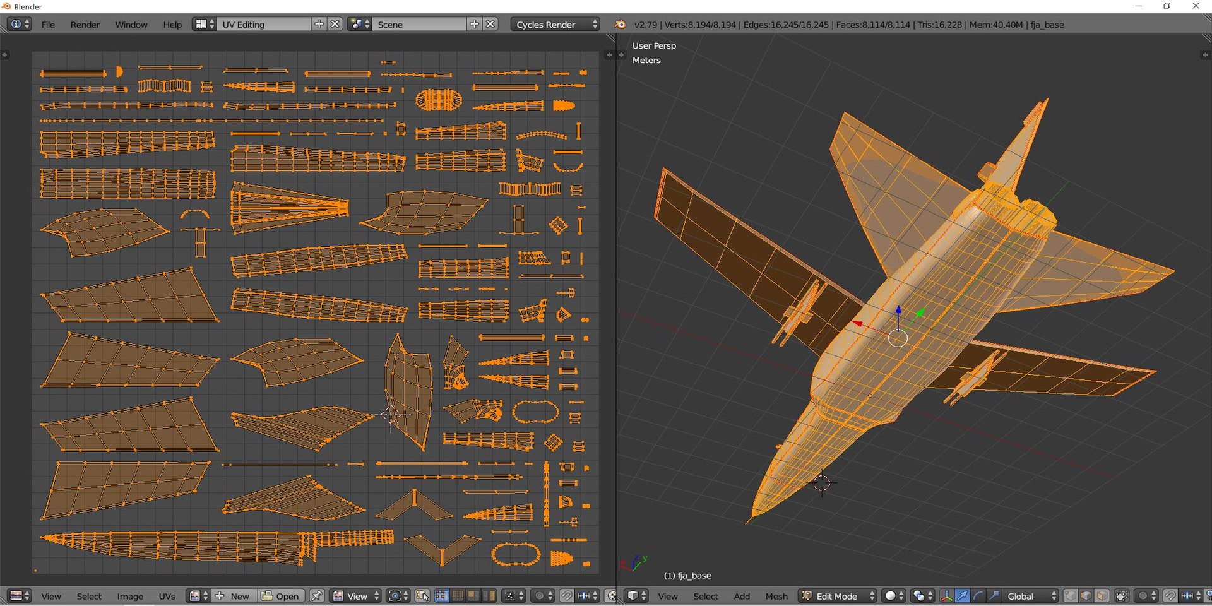
Task: Add a new scene with plus button
Action: coord(475,24)
